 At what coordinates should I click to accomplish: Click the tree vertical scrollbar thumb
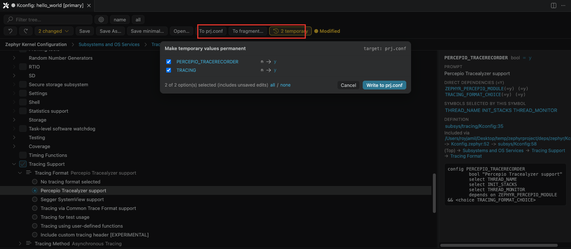pyautogui.click(x=434, y=193)
